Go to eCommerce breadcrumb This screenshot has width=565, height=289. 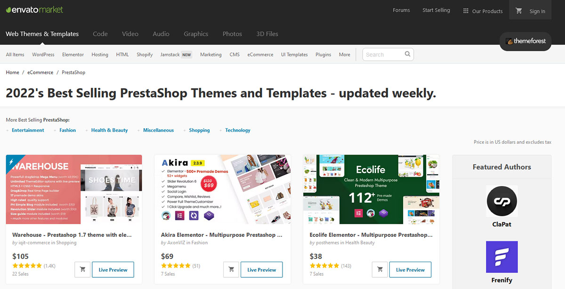(x=40, y=72)
